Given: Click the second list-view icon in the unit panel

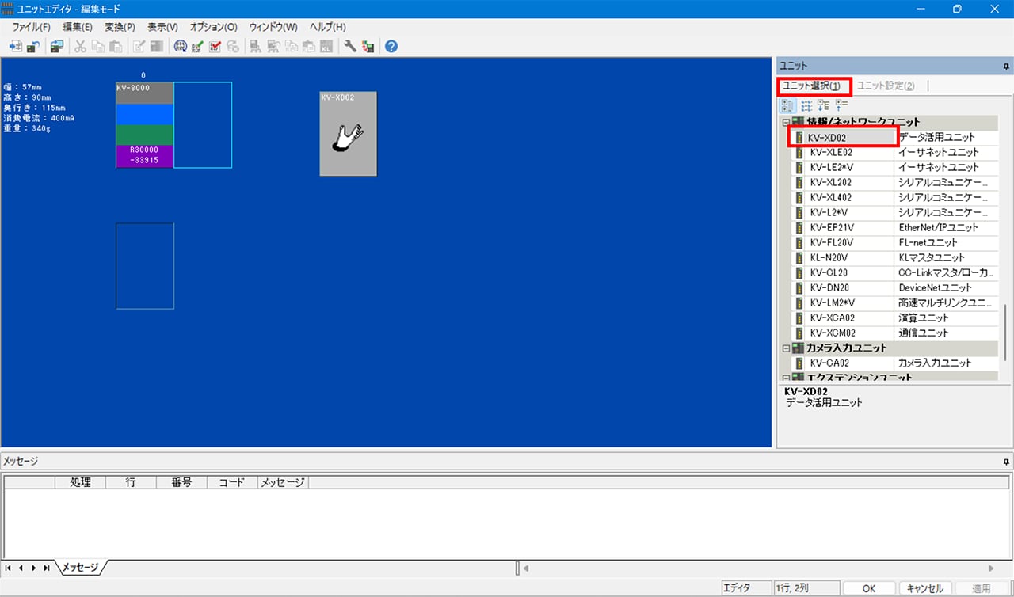Looking at the screenshot, I should coord(806,105).
